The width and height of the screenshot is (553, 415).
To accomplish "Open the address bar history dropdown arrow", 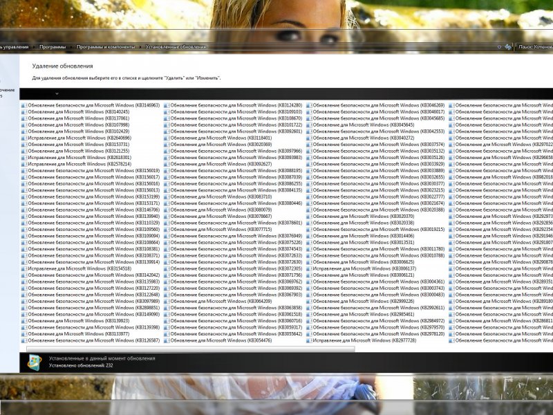I will (x=499, y=46).
